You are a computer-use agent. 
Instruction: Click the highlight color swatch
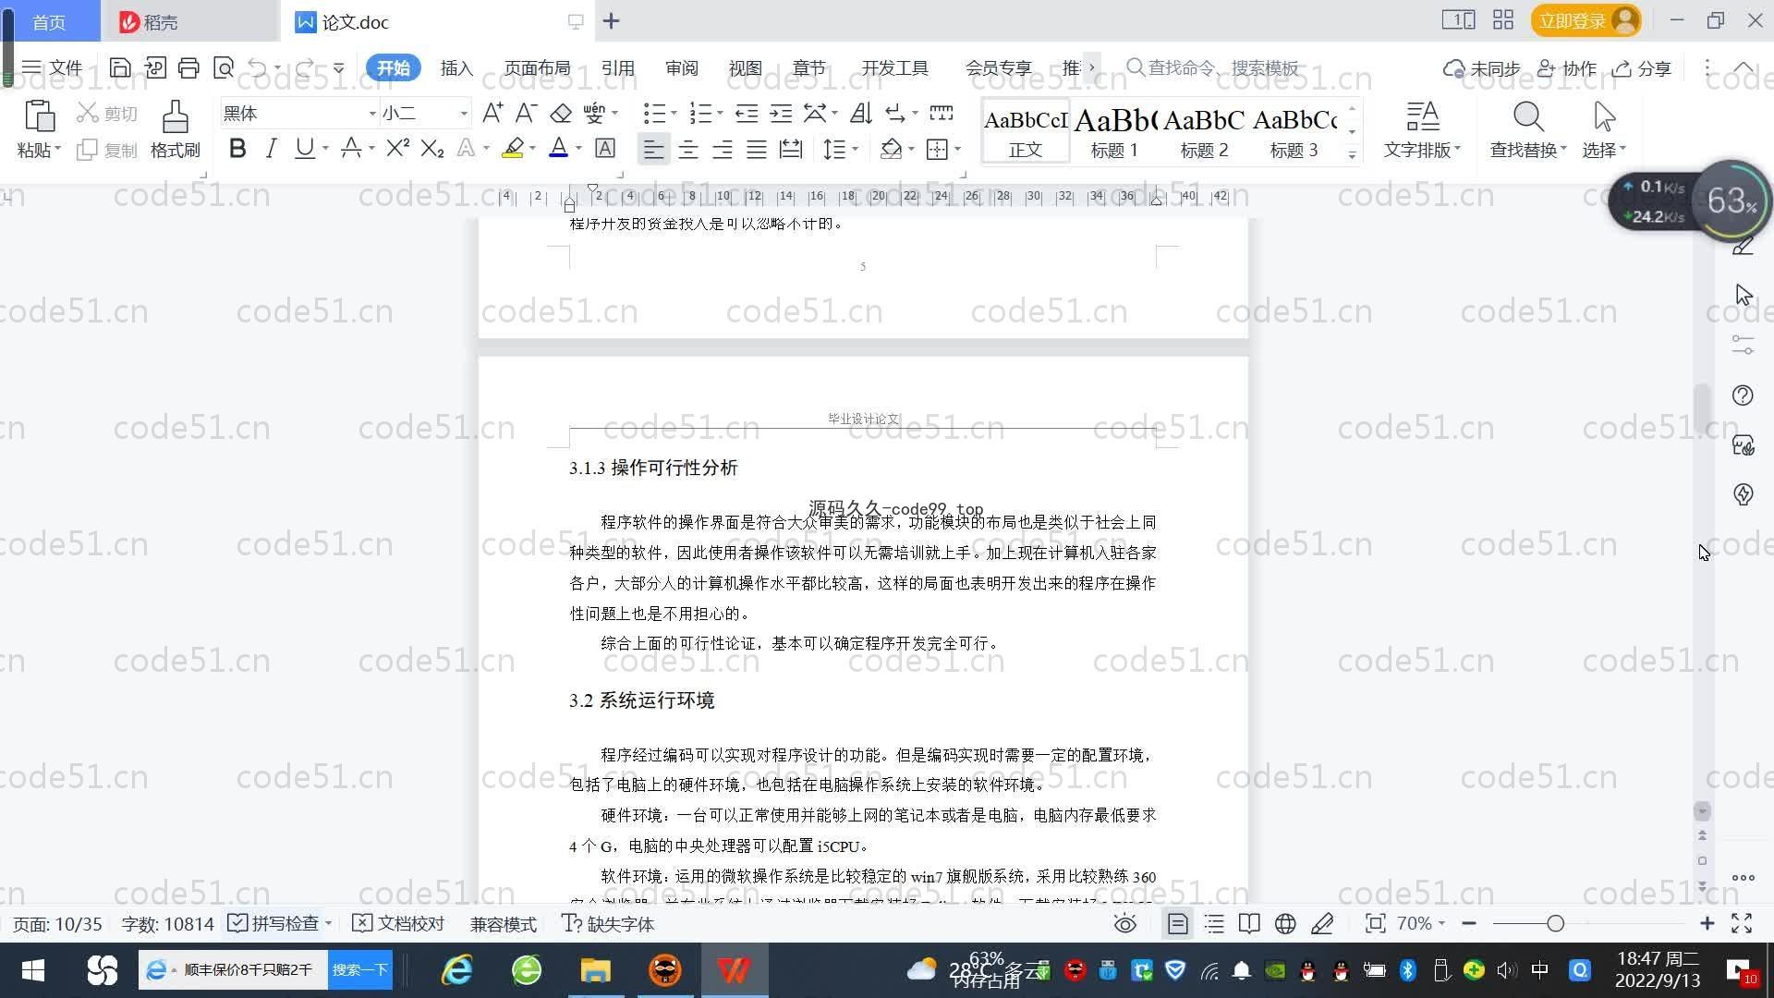pyautogui.click(x=513, y=148)
